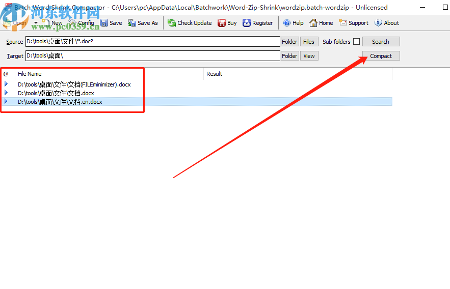Click the arrow icon beside 文档(FILEminimizer).docx
Viewport: 450px width, 289px height.
click(x=6, y=84)
